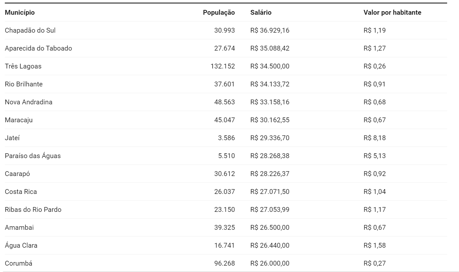This screenshot has height=272, width=459.
Task: Select the Paraíso das Águas cell
Action: point(33,156)
